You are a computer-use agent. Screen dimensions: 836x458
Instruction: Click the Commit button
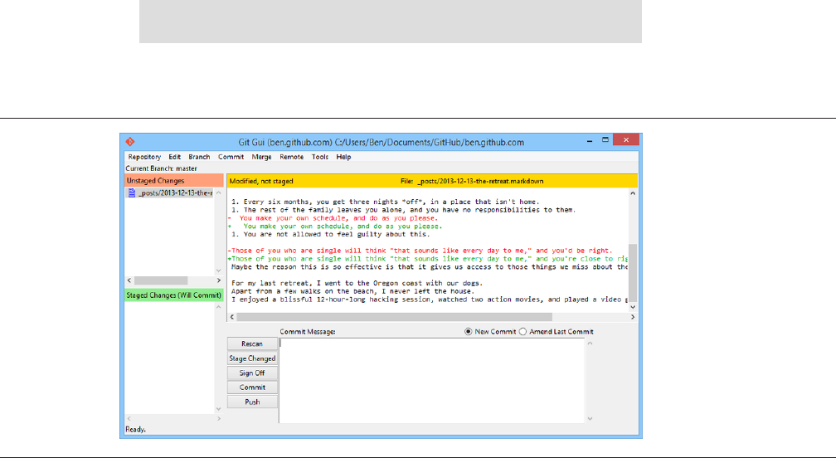[252, 387]
